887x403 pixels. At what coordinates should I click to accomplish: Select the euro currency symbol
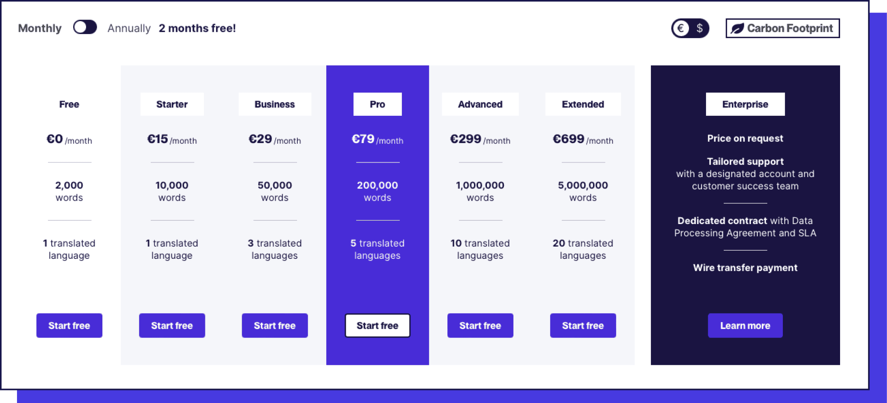coord(680,28)
